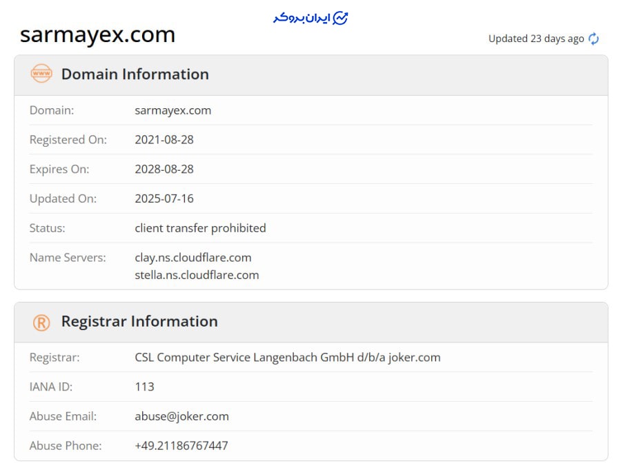Click the Iran Broker logo at top
Image resolution: width=621 pixels, height=472 pixels.
click(x=310, y=18)
